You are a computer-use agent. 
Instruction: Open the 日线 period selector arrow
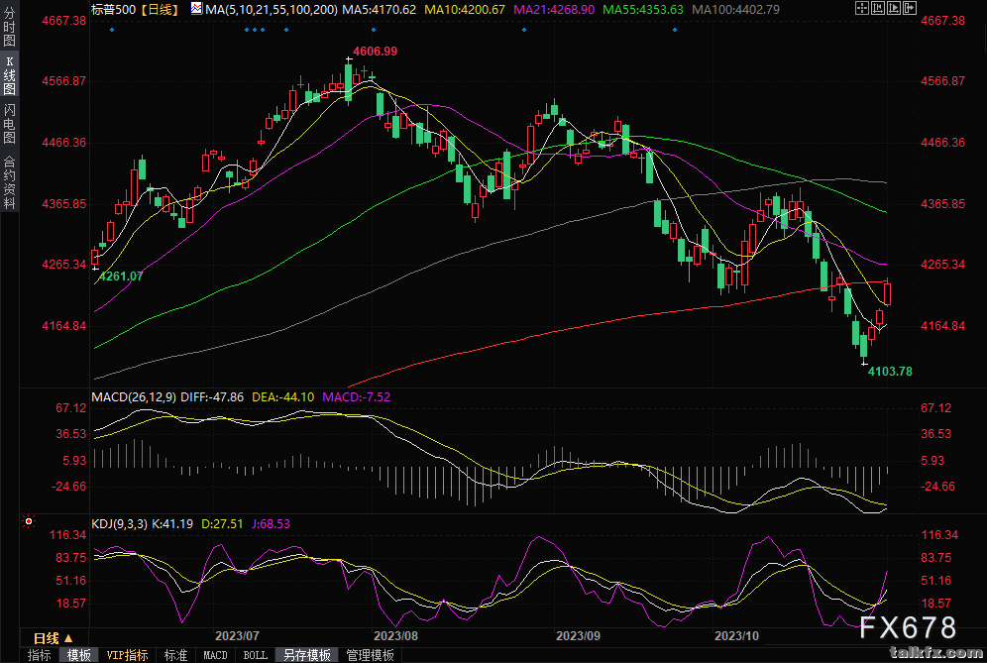click(x=68, y=638)
